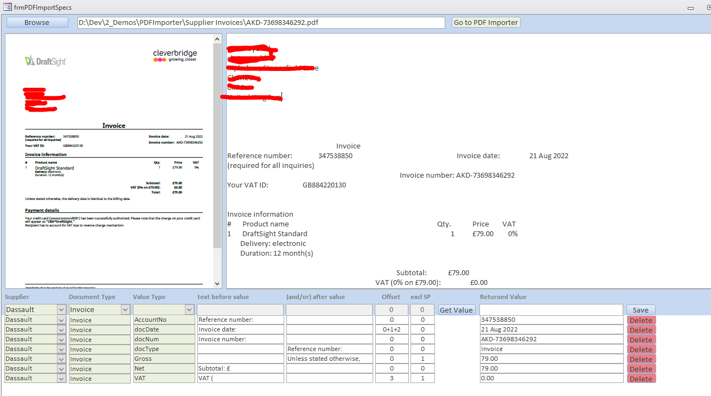Open the Supplier dropdown on docDate row
Screen dimensions: 711x396
61,330
